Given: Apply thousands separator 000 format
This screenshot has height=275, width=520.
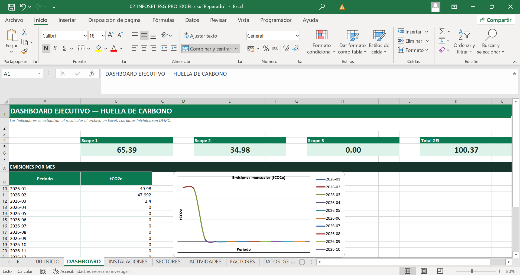Looking at the screenshot, I should pos(275,48).
